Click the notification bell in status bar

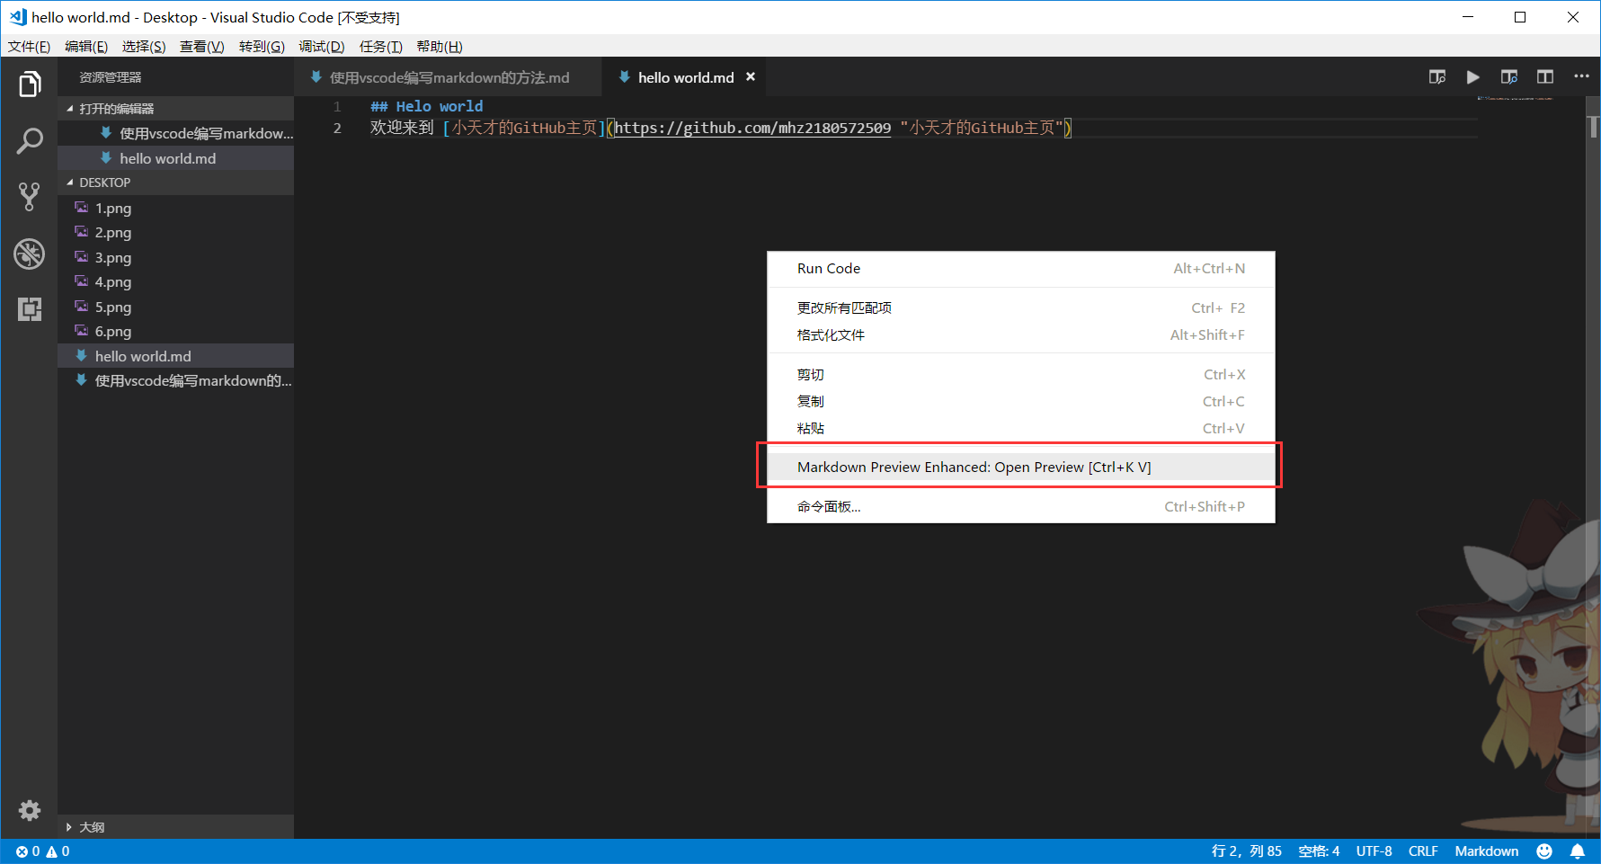coord(1578,851)
